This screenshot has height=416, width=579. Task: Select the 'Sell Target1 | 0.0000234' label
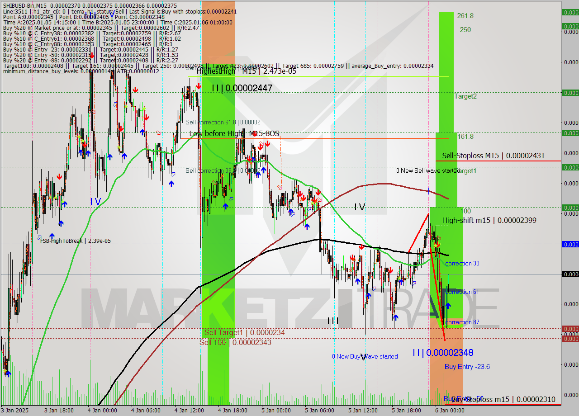click(x=244, y=333)
